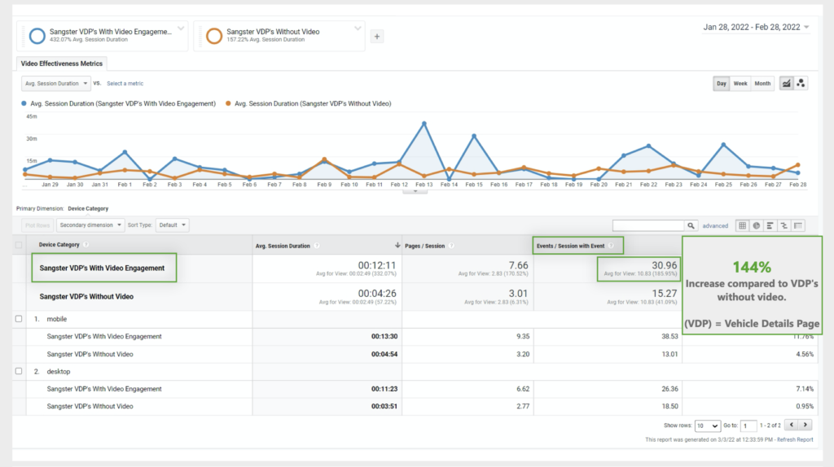Click 15.27 events per session value
This screenshot has height=467, width=834.
coord(665,293)
